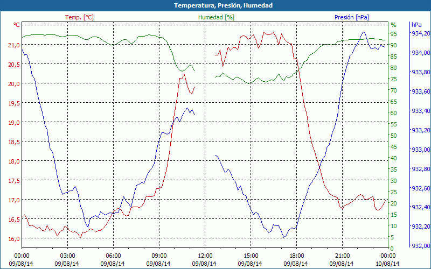Click pressure axis value '933,40'
431x269 pixels.
(420, 111)
